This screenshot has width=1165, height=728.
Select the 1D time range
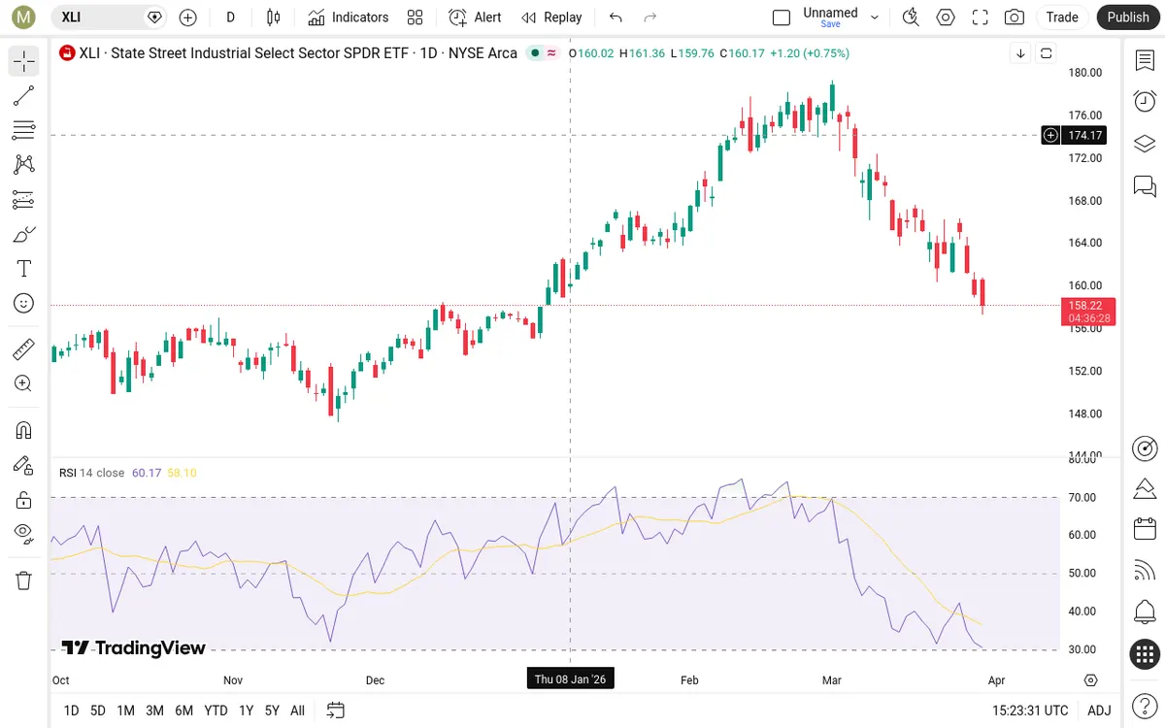(x=71, y=711)
